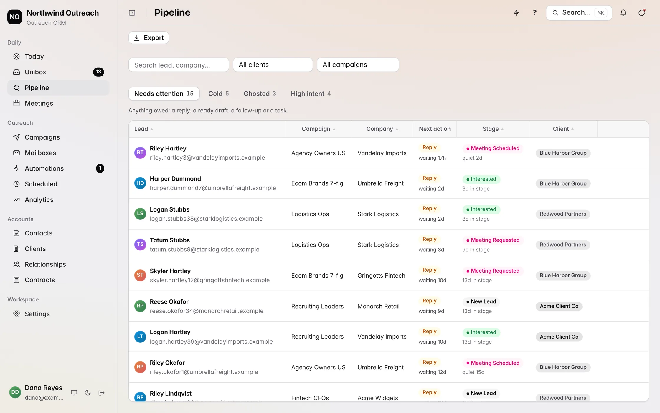Click the Export button

pyautogui.click(x=149, y=38)
